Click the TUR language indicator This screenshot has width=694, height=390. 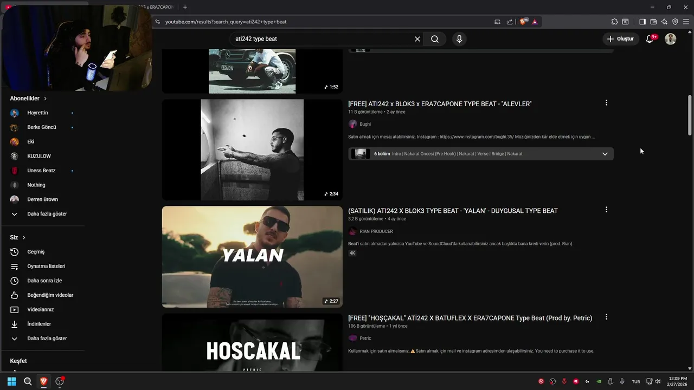click(636, 381)
